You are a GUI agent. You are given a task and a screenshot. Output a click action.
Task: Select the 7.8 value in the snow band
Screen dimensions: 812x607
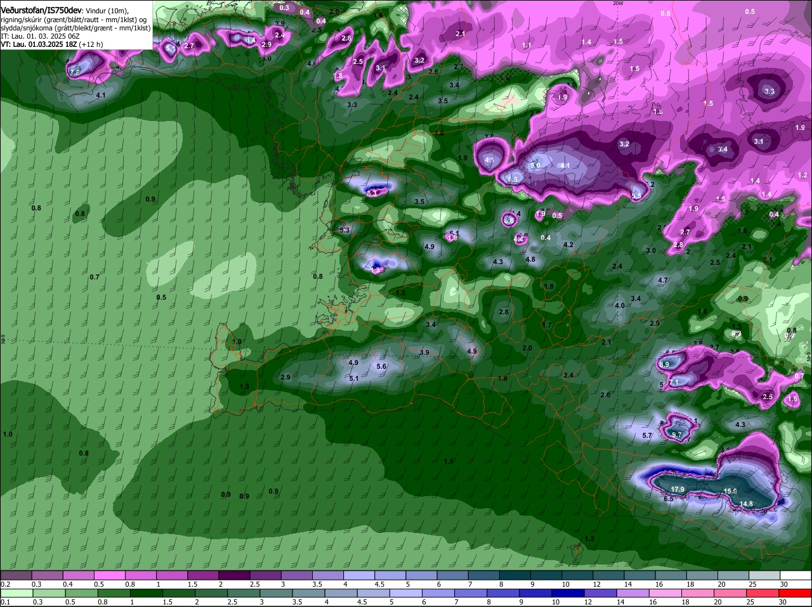tap(75, 73)
